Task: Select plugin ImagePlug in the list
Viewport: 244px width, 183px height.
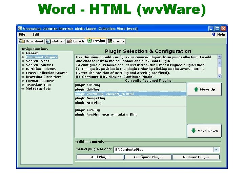Action: [x=130, y=98]
